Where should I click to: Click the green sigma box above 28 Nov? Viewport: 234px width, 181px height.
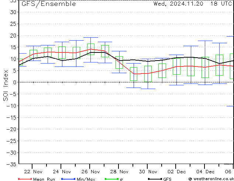pos(119,62)
